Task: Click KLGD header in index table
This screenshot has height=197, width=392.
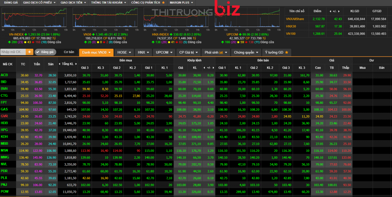Action: [x=355, y=11]
